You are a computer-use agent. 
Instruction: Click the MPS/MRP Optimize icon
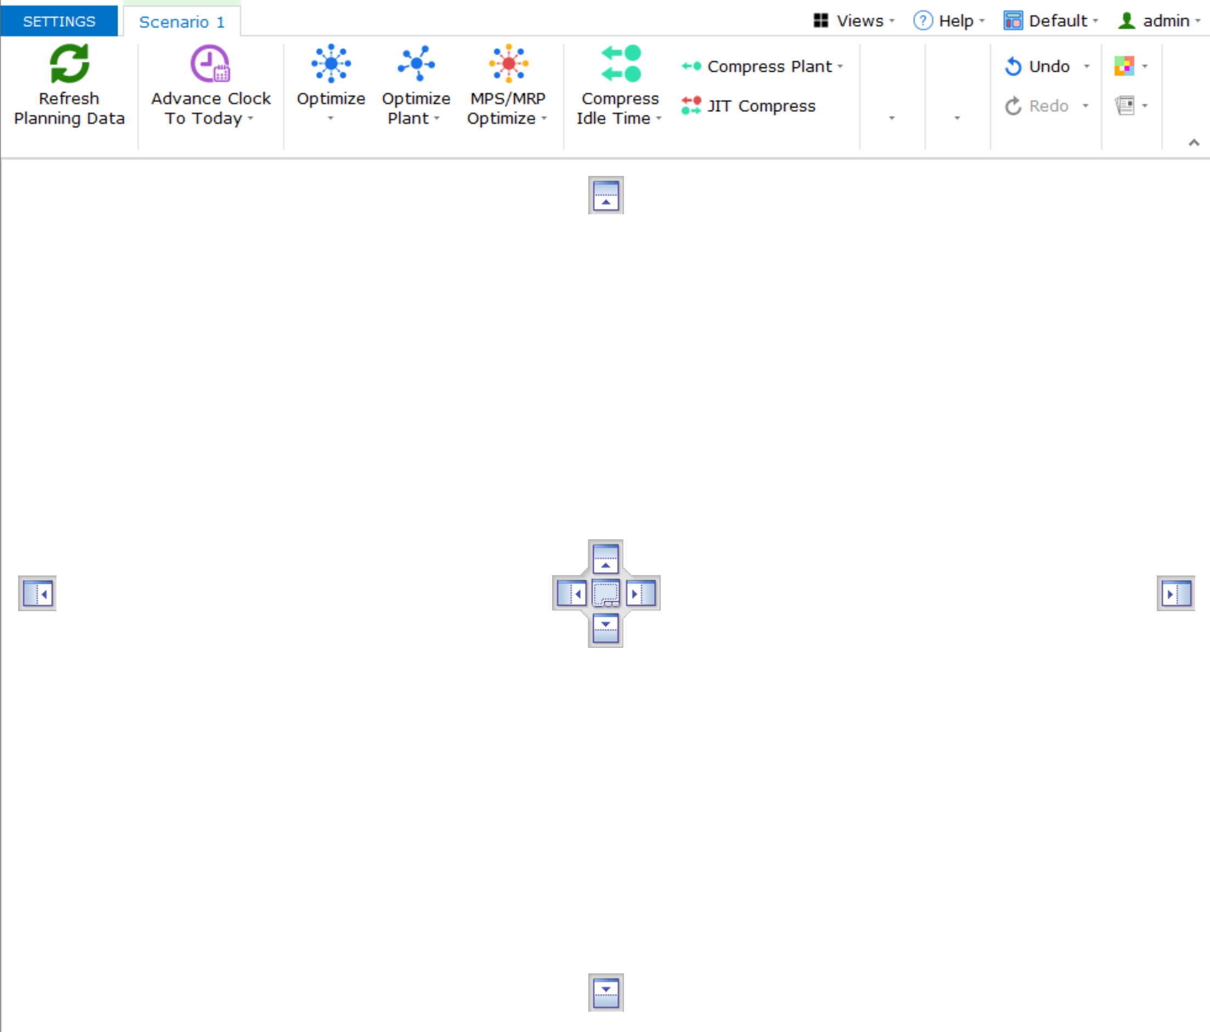point(509,64)
